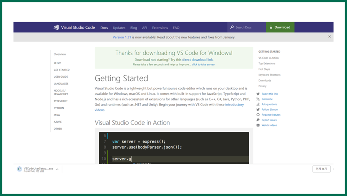
Task: Click the Watch videos link text
Action: coord(269,125)
